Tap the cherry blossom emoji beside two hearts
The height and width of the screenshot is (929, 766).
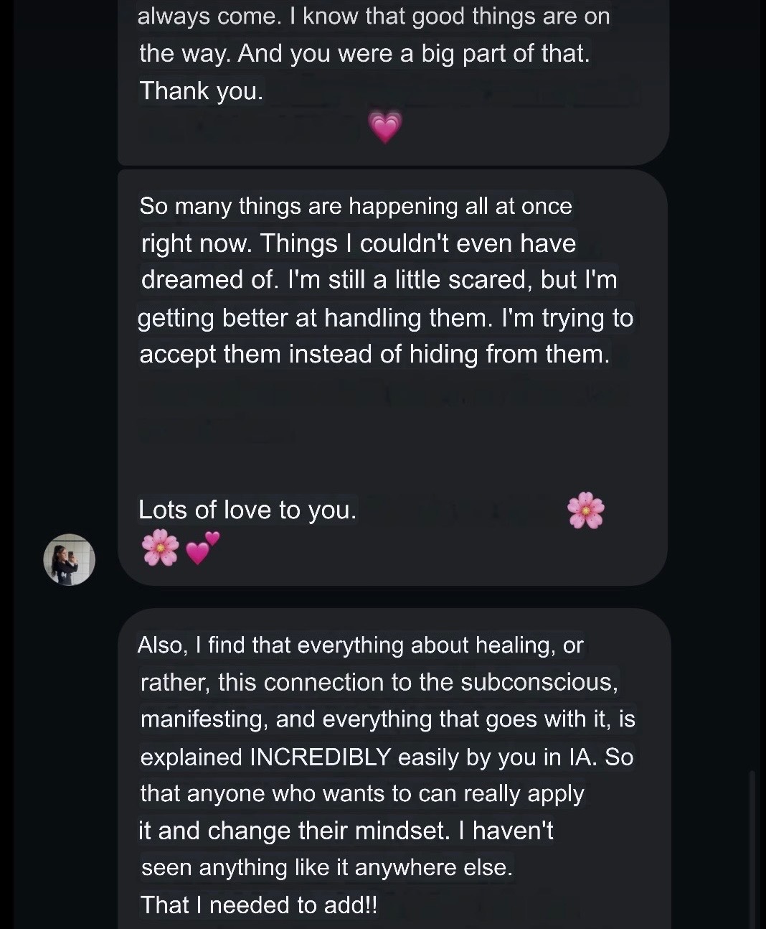click(x=160, y=548)
